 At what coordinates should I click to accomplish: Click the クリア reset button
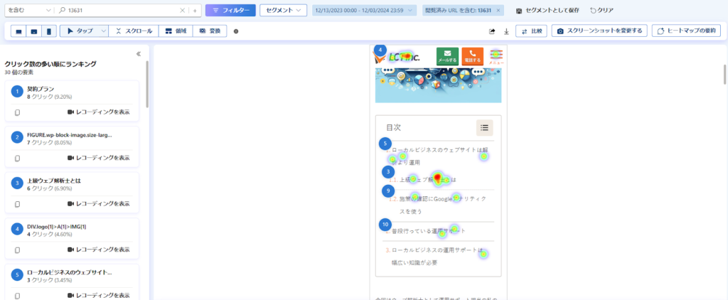tap(601, 10)
